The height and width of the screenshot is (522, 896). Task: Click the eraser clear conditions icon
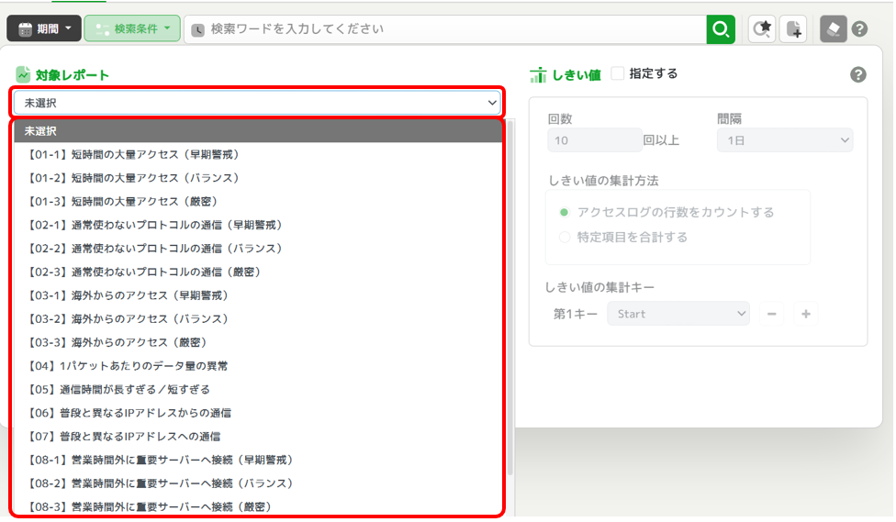click(x=833, y=29)
